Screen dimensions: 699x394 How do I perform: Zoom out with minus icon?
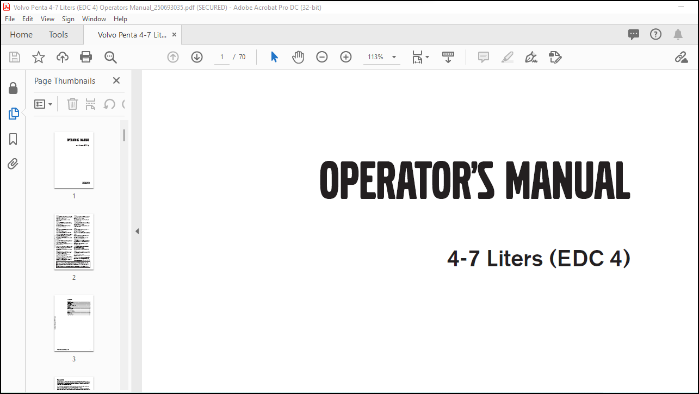pos(322,57)
